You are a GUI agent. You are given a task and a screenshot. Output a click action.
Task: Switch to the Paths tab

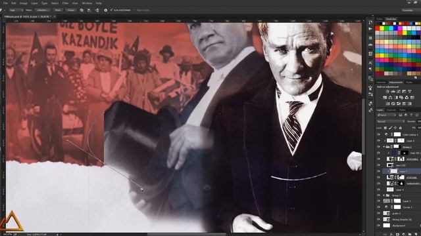402,110
